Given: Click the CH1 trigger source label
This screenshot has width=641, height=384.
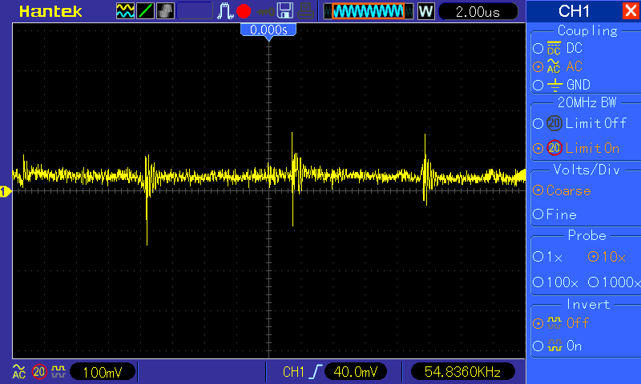Looking at the screenshot, I should pyautogui.click(x=293, y=372).
